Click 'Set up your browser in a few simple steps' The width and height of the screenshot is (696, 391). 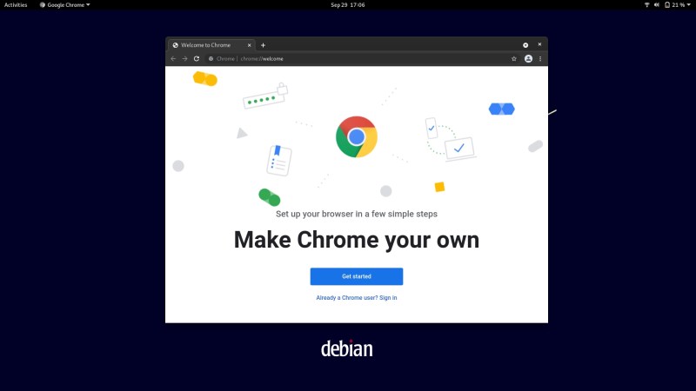click(357, 214)
